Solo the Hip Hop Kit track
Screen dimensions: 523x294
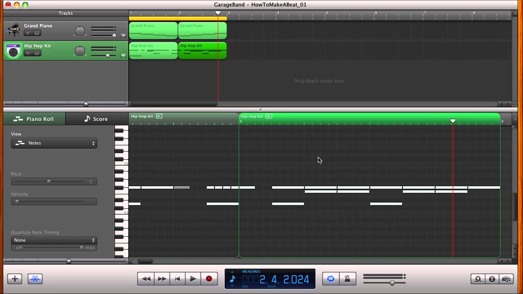[x=37, y=53]
